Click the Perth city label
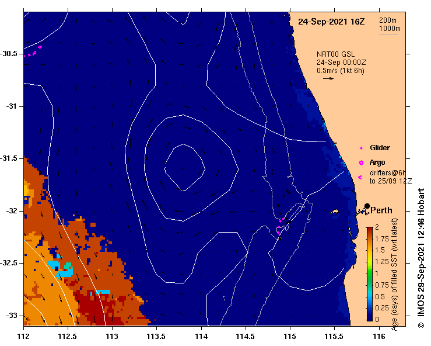The image size is (431, 346). point(381,210)
